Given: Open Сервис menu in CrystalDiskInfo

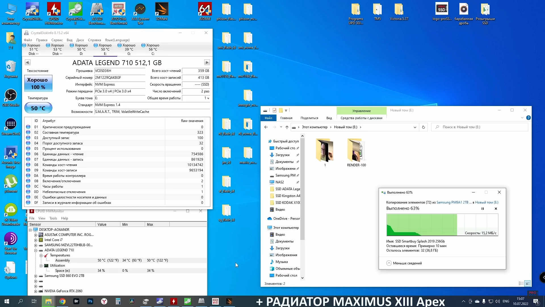Looking at the screenshot, I should [57, 40].
